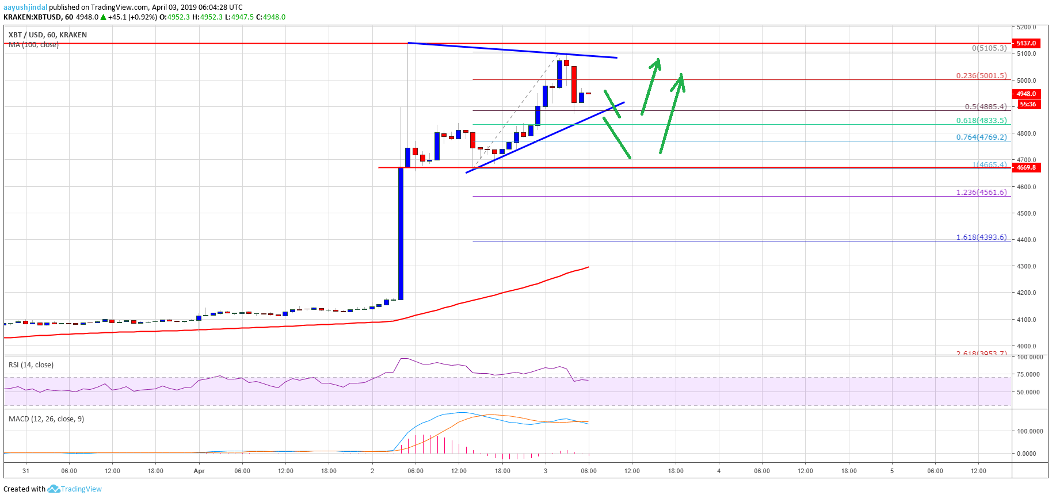
Task: Select the 1.618(4393.6) Fibonacci label
Action: pyautogui.click(x=982, y=237)
